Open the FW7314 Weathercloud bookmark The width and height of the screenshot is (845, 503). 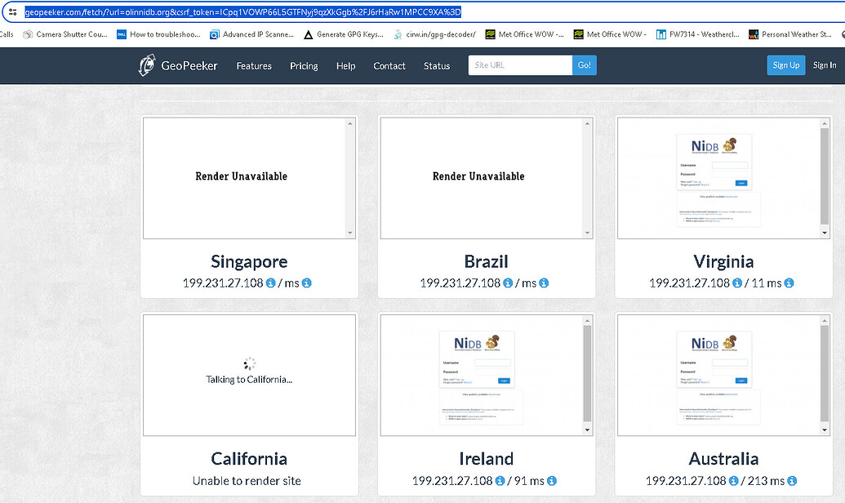[698, 34]
